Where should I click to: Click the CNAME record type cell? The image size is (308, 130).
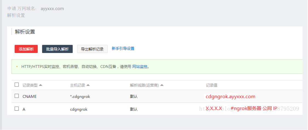pyautogui.click(x=29, y=96)
